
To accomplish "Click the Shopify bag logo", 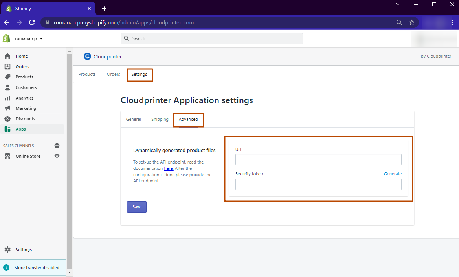I will coord(6,38).
